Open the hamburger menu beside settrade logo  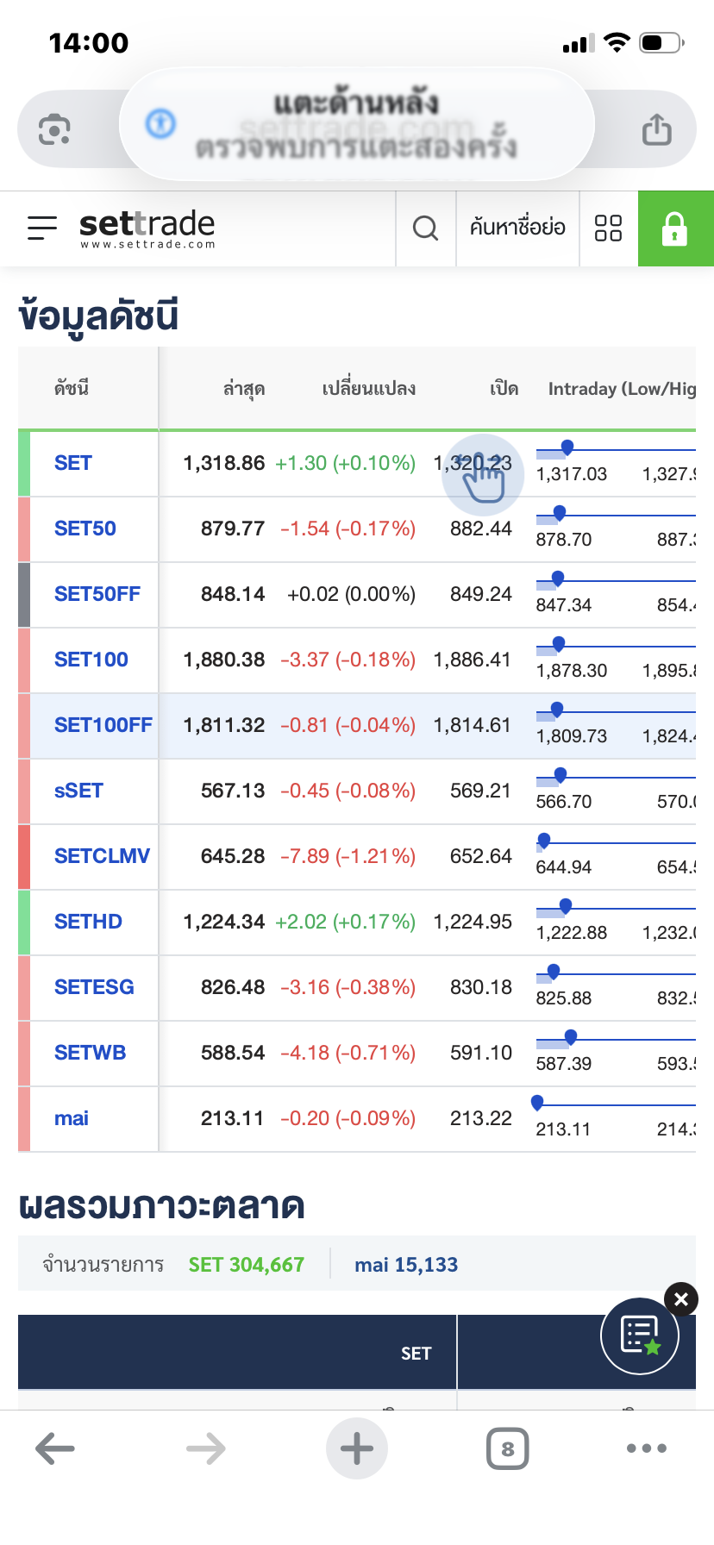coord(42,228)
